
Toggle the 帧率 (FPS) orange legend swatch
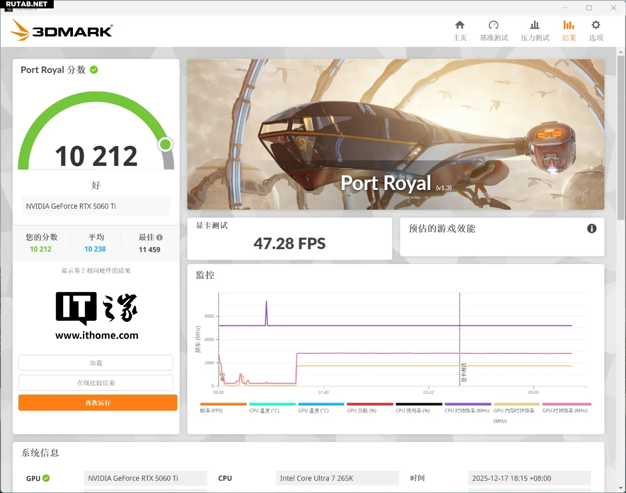click(x=223, y=404)
